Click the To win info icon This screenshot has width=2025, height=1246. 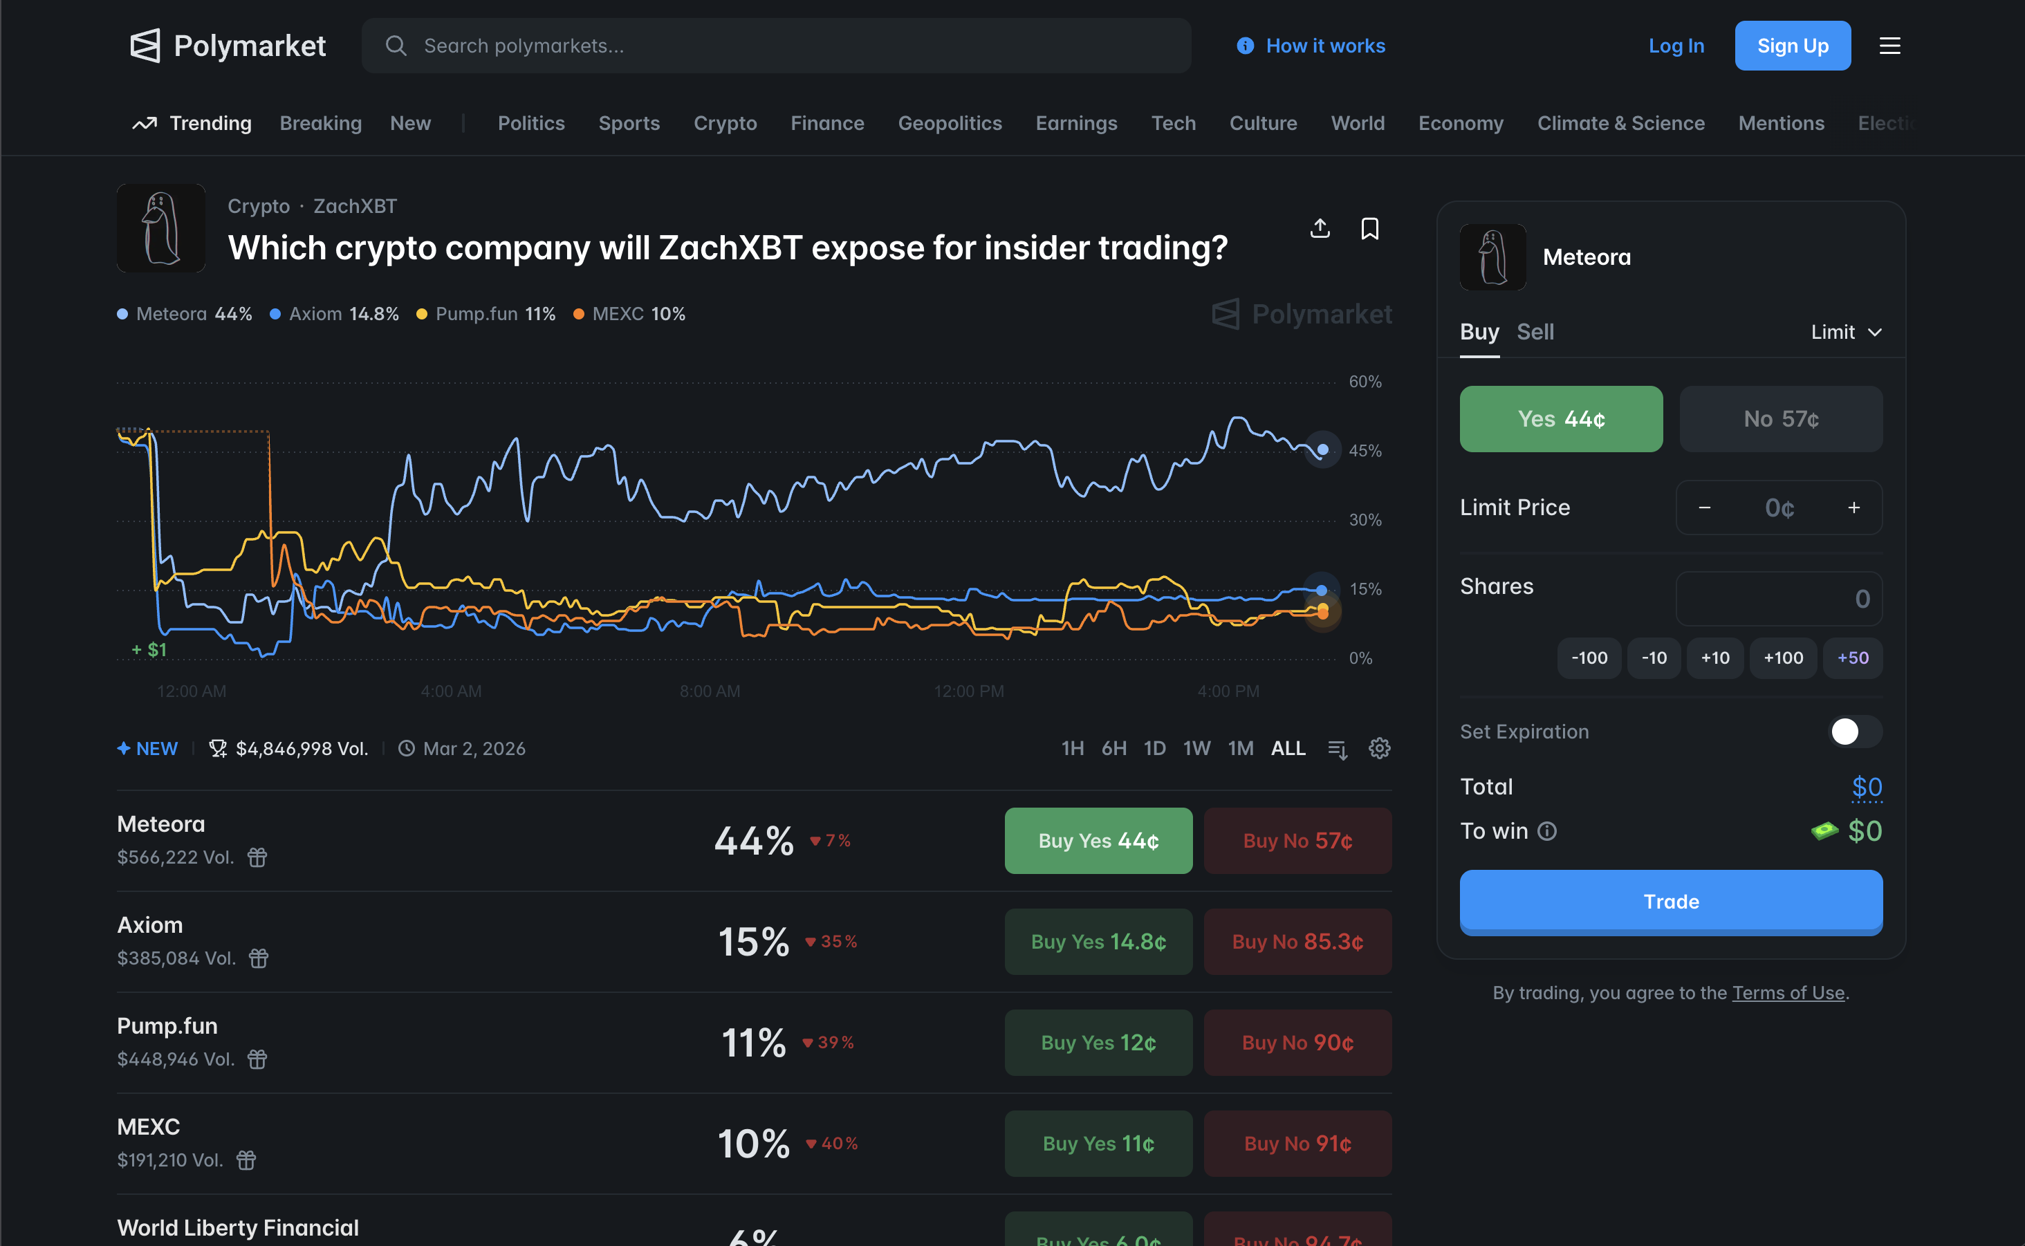[x=1547, y=830]
